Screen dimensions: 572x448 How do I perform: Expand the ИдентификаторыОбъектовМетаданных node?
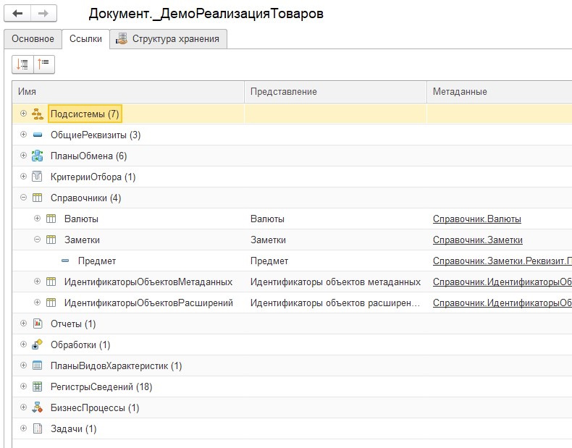pos(37,282)
